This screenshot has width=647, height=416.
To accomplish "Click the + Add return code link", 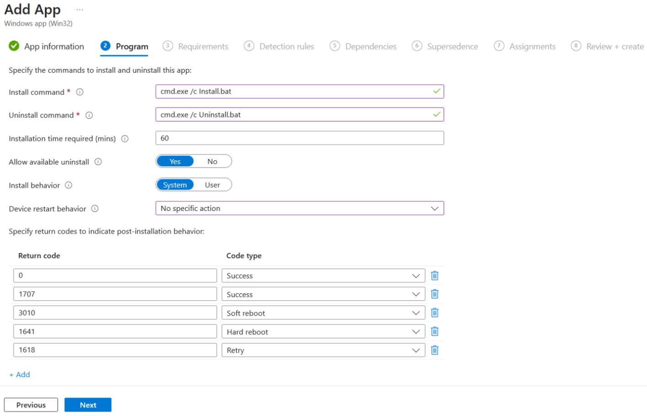I will [x=20, y=374].
